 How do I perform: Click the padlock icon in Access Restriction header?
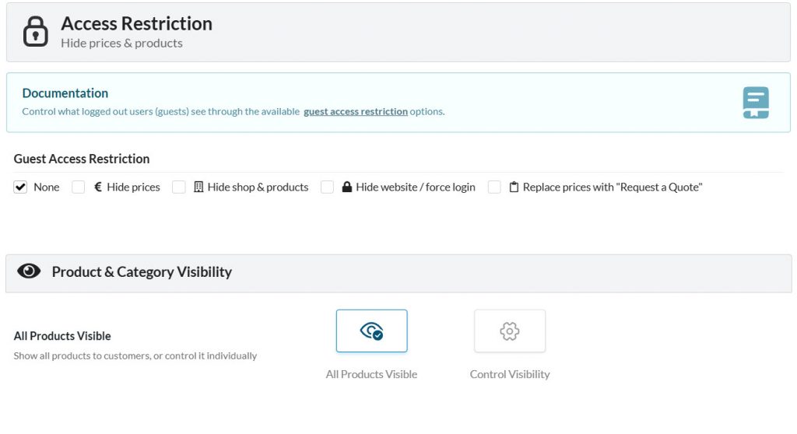[x=35, y=32]
